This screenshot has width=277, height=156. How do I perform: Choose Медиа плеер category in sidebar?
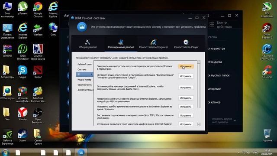84,80
